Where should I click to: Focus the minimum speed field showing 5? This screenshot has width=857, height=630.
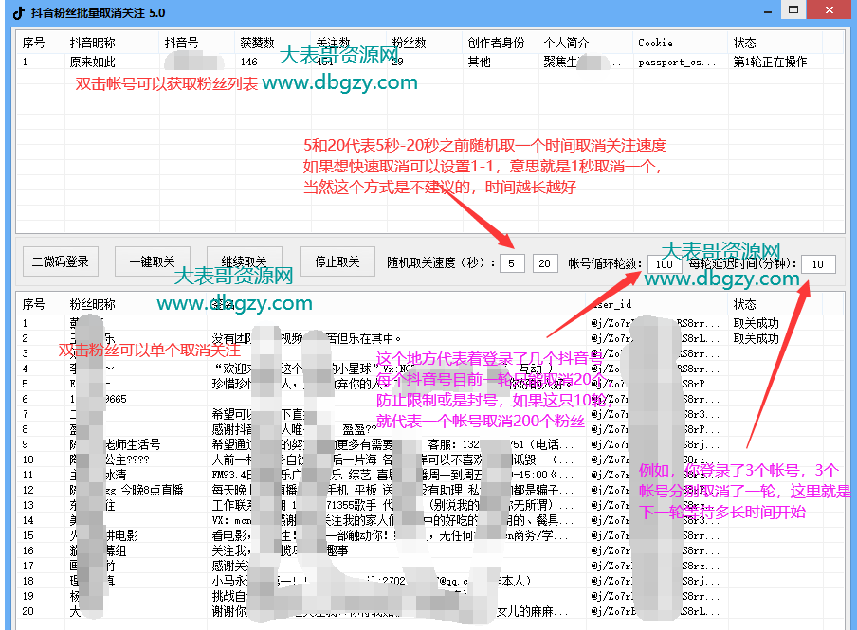click(513, 262)
